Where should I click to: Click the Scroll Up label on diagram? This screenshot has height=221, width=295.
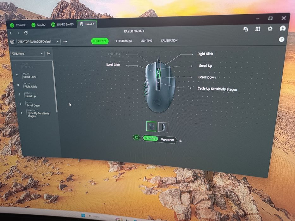point(206,66)
